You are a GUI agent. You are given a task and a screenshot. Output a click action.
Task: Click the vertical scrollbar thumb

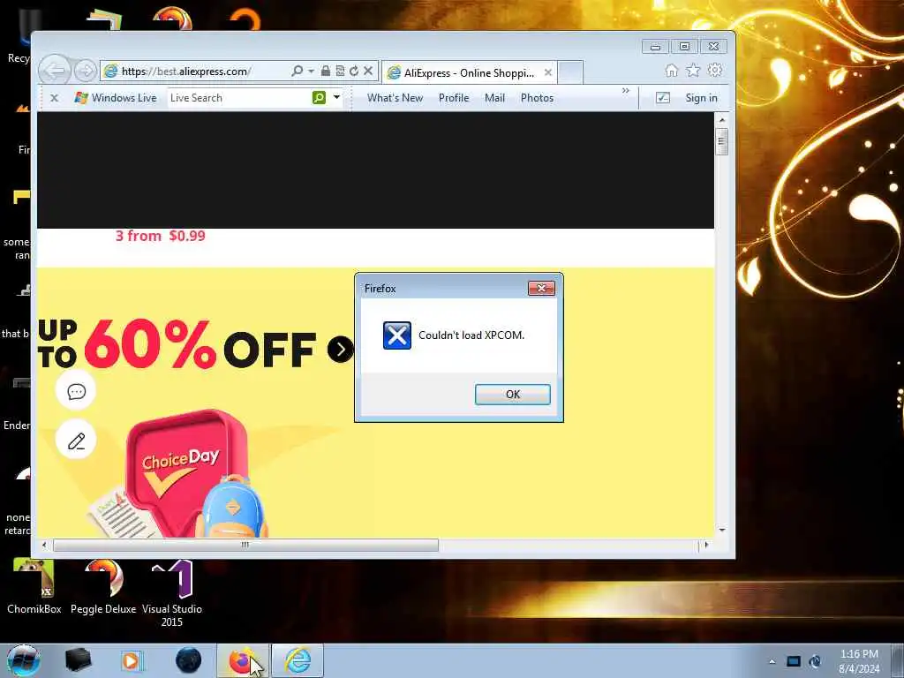click(722, 141)
